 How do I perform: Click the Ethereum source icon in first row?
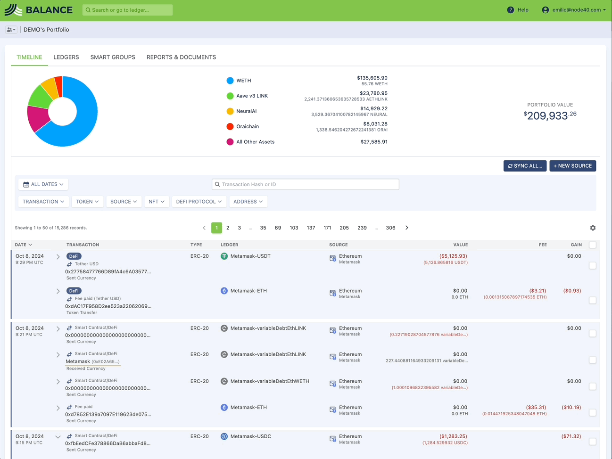click(x=333, y=258)
